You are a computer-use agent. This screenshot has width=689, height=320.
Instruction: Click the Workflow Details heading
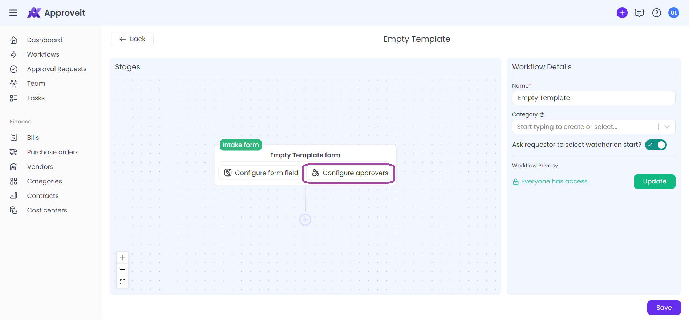542,67
